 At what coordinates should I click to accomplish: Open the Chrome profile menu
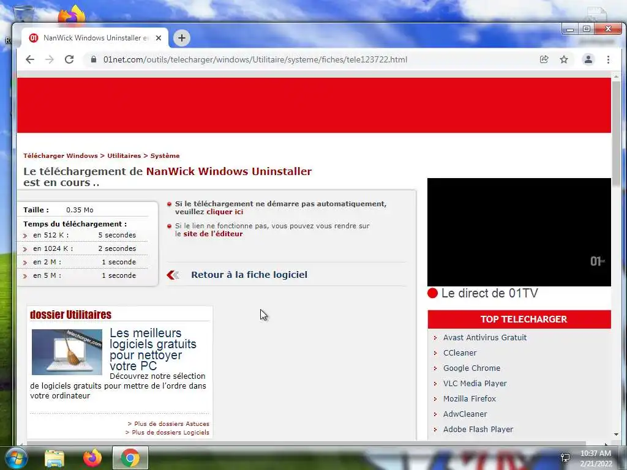tap(588, 59)
